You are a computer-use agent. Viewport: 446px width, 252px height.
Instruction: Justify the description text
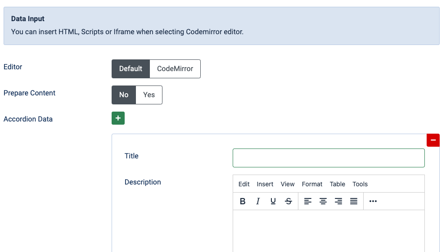point(354,201)
